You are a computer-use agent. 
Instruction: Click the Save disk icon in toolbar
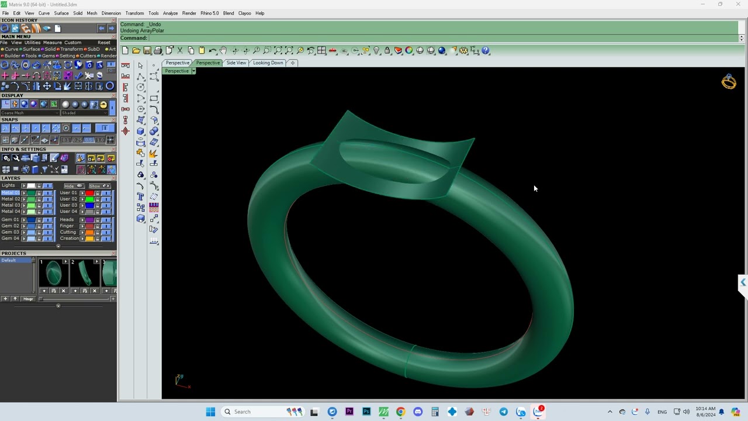(x=147, y=51)
